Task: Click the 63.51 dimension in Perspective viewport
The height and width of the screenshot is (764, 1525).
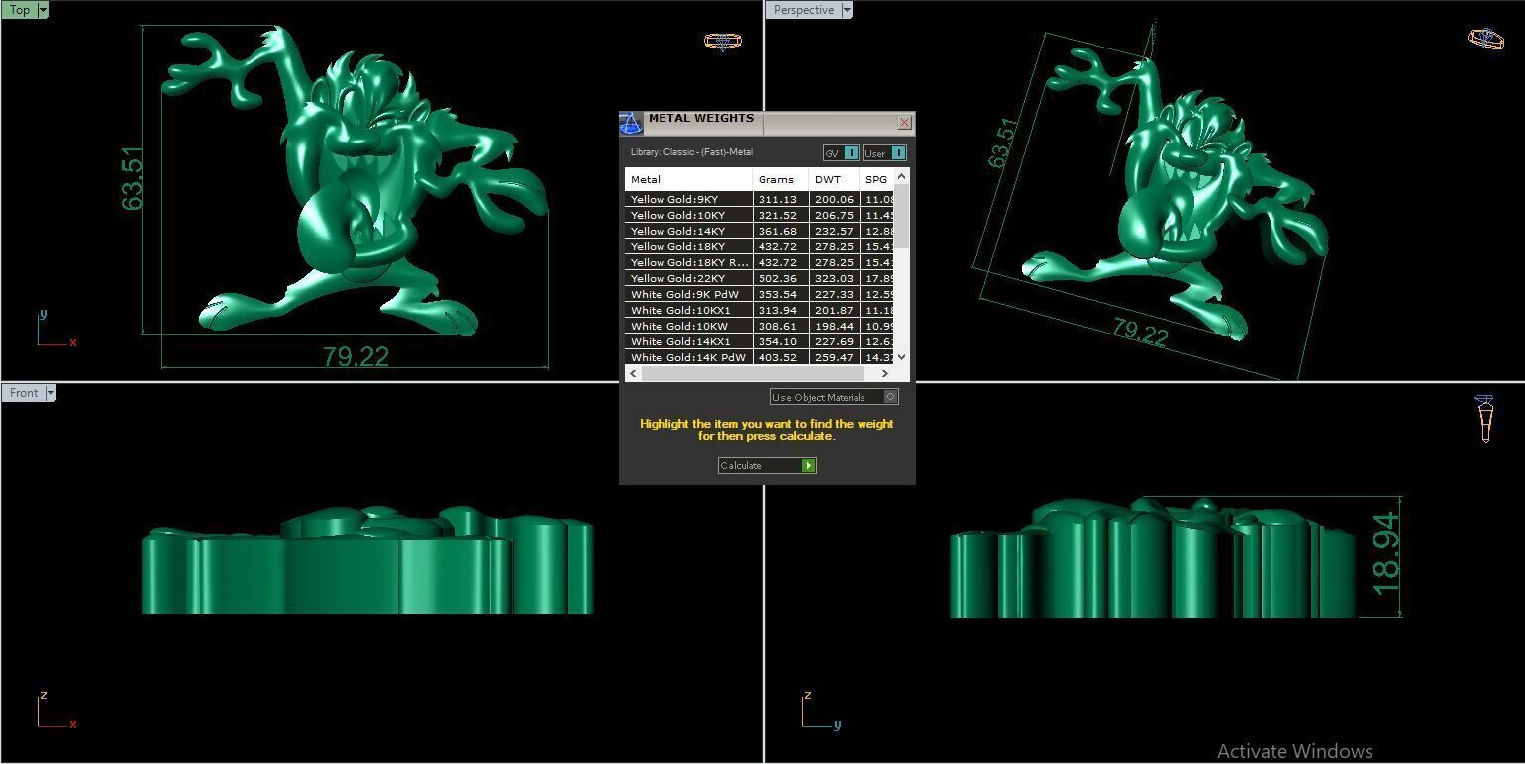Action: pyautogui.click(x=1002, y=143)
